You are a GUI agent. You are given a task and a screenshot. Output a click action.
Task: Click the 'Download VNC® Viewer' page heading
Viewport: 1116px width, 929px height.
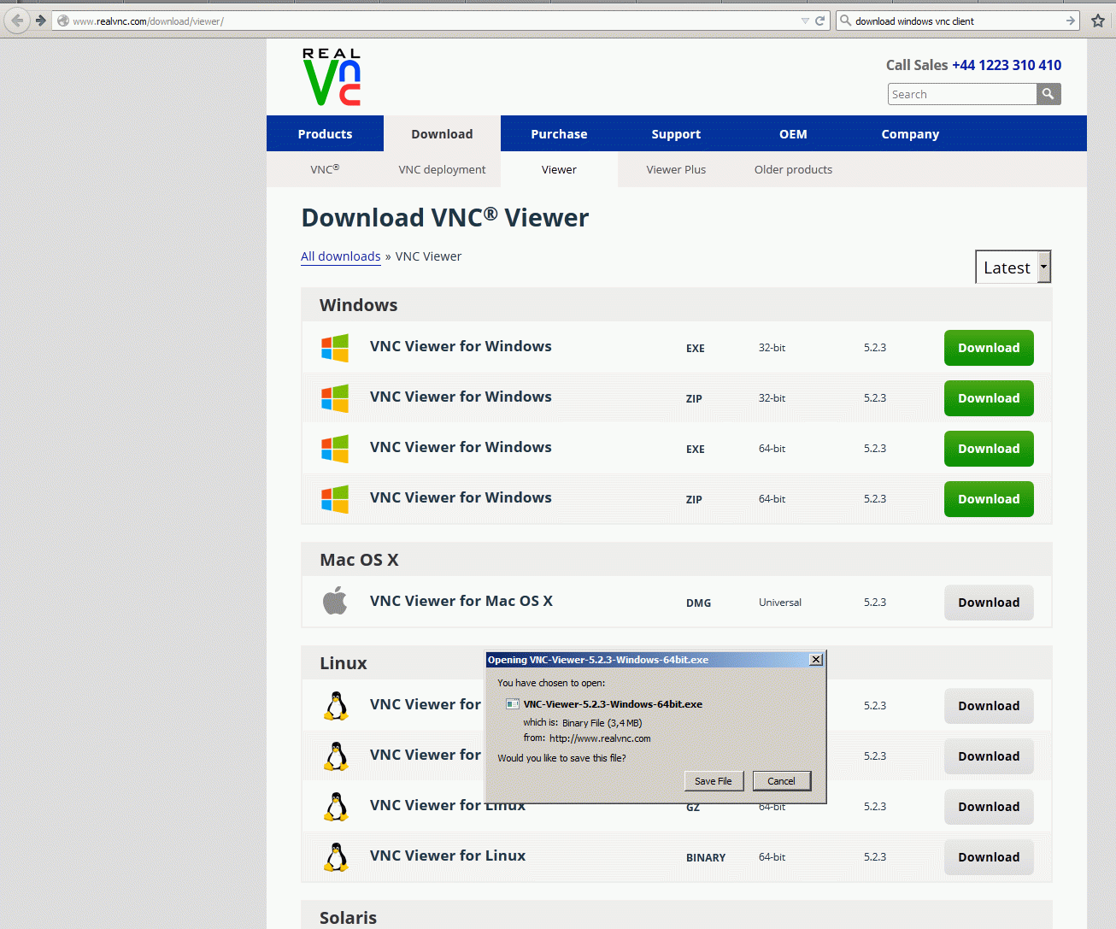(445, 218)
